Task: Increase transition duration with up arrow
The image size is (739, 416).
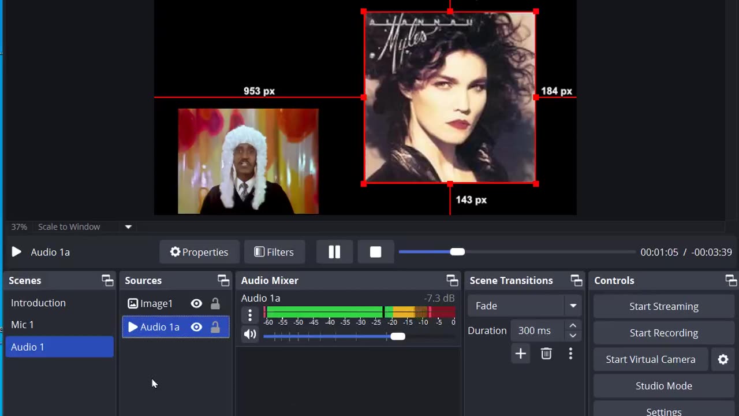Action: [x=573, y=326]
